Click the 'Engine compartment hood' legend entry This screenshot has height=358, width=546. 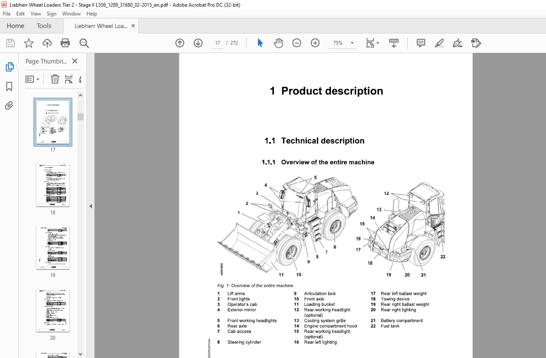[330, 326]
